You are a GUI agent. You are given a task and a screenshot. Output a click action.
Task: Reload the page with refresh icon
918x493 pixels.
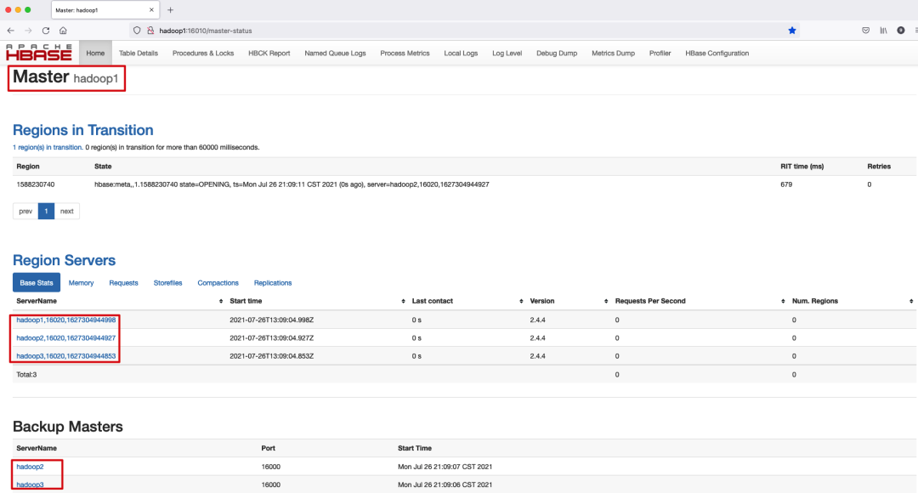coord(46,31)
